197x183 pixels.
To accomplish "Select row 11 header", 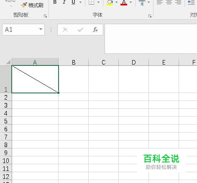I will tap(6, 168).
